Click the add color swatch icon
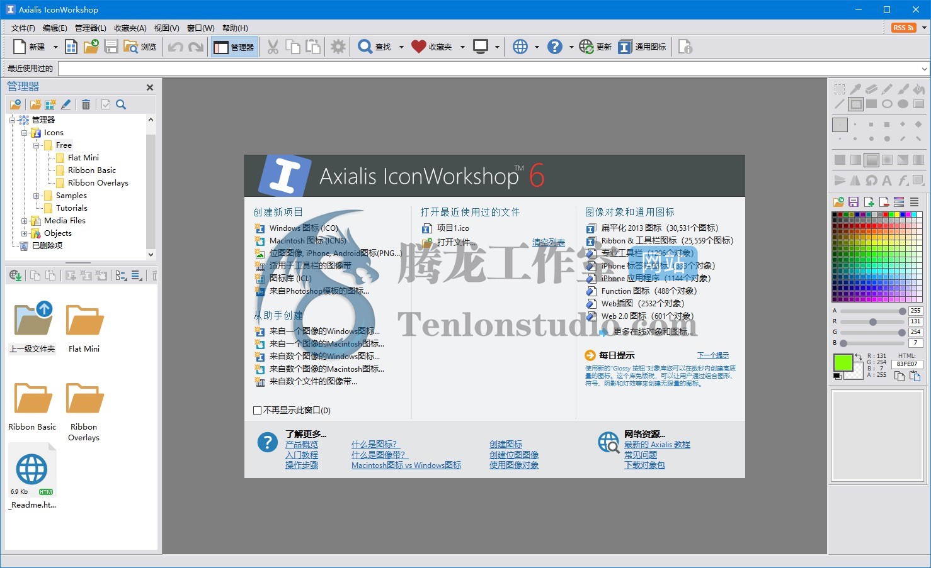931x568 pixels. (869, 202)
